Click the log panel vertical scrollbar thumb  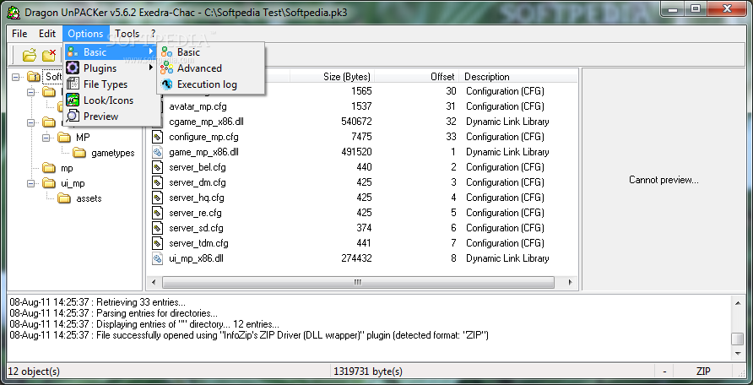pyautogui.click(x=737, y=339)
